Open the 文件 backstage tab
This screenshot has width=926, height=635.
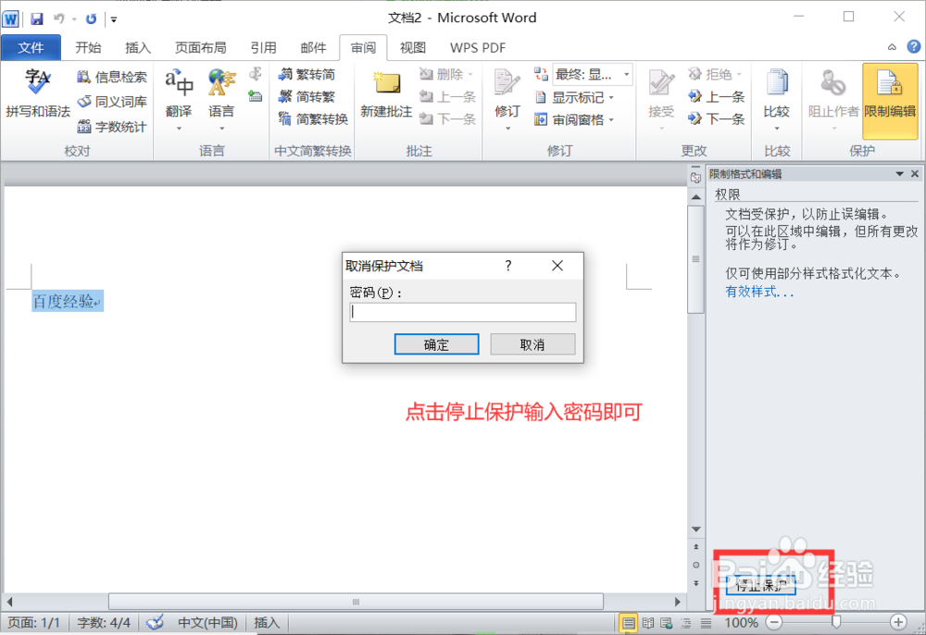pos(31,47)
